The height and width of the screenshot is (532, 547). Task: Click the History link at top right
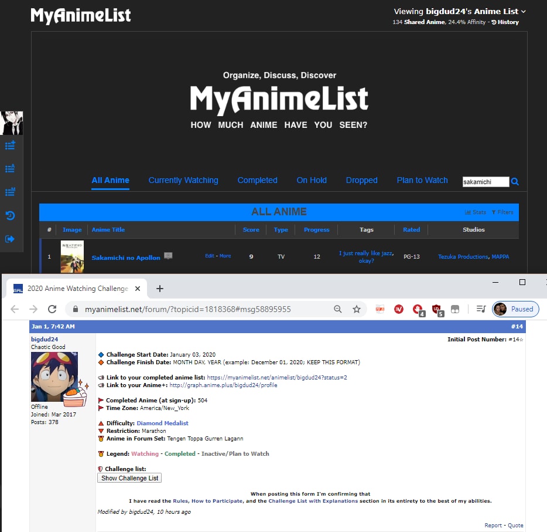click(505, 22)
